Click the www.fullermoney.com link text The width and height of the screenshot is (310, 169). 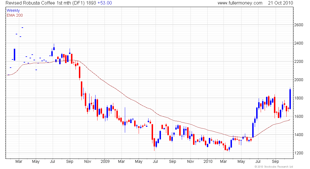point(240,3)
